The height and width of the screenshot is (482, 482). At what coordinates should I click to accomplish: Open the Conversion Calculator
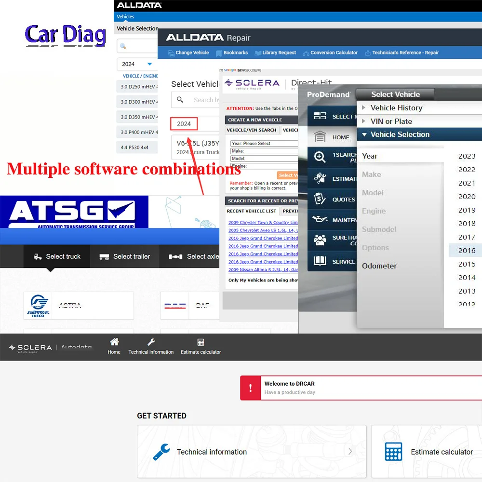tap(330, 53)
